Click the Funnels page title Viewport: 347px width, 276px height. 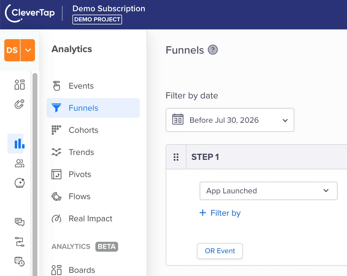(x=185, y=50)
